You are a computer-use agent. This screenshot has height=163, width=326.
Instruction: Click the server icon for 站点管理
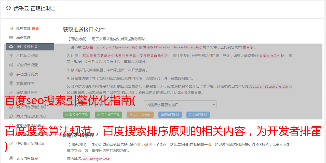pos(11,37)
